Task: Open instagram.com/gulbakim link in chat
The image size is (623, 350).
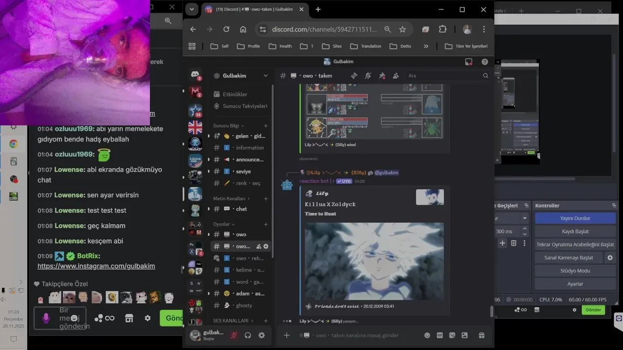Action: coord(96,266)
